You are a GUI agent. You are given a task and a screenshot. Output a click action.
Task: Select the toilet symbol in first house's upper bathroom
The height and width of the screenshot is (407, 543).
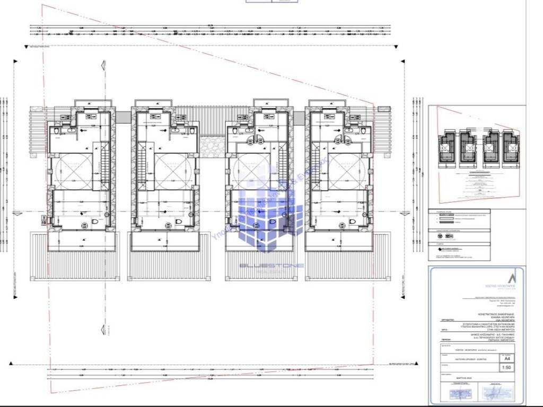click(x=56, y=130)
